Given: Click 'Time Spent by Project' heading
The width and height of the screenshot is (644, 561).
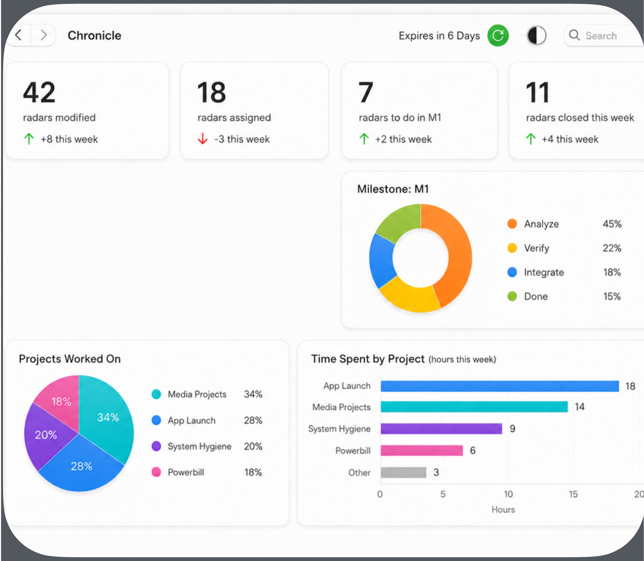Looking at the screenshot, I should coord(368,359).
